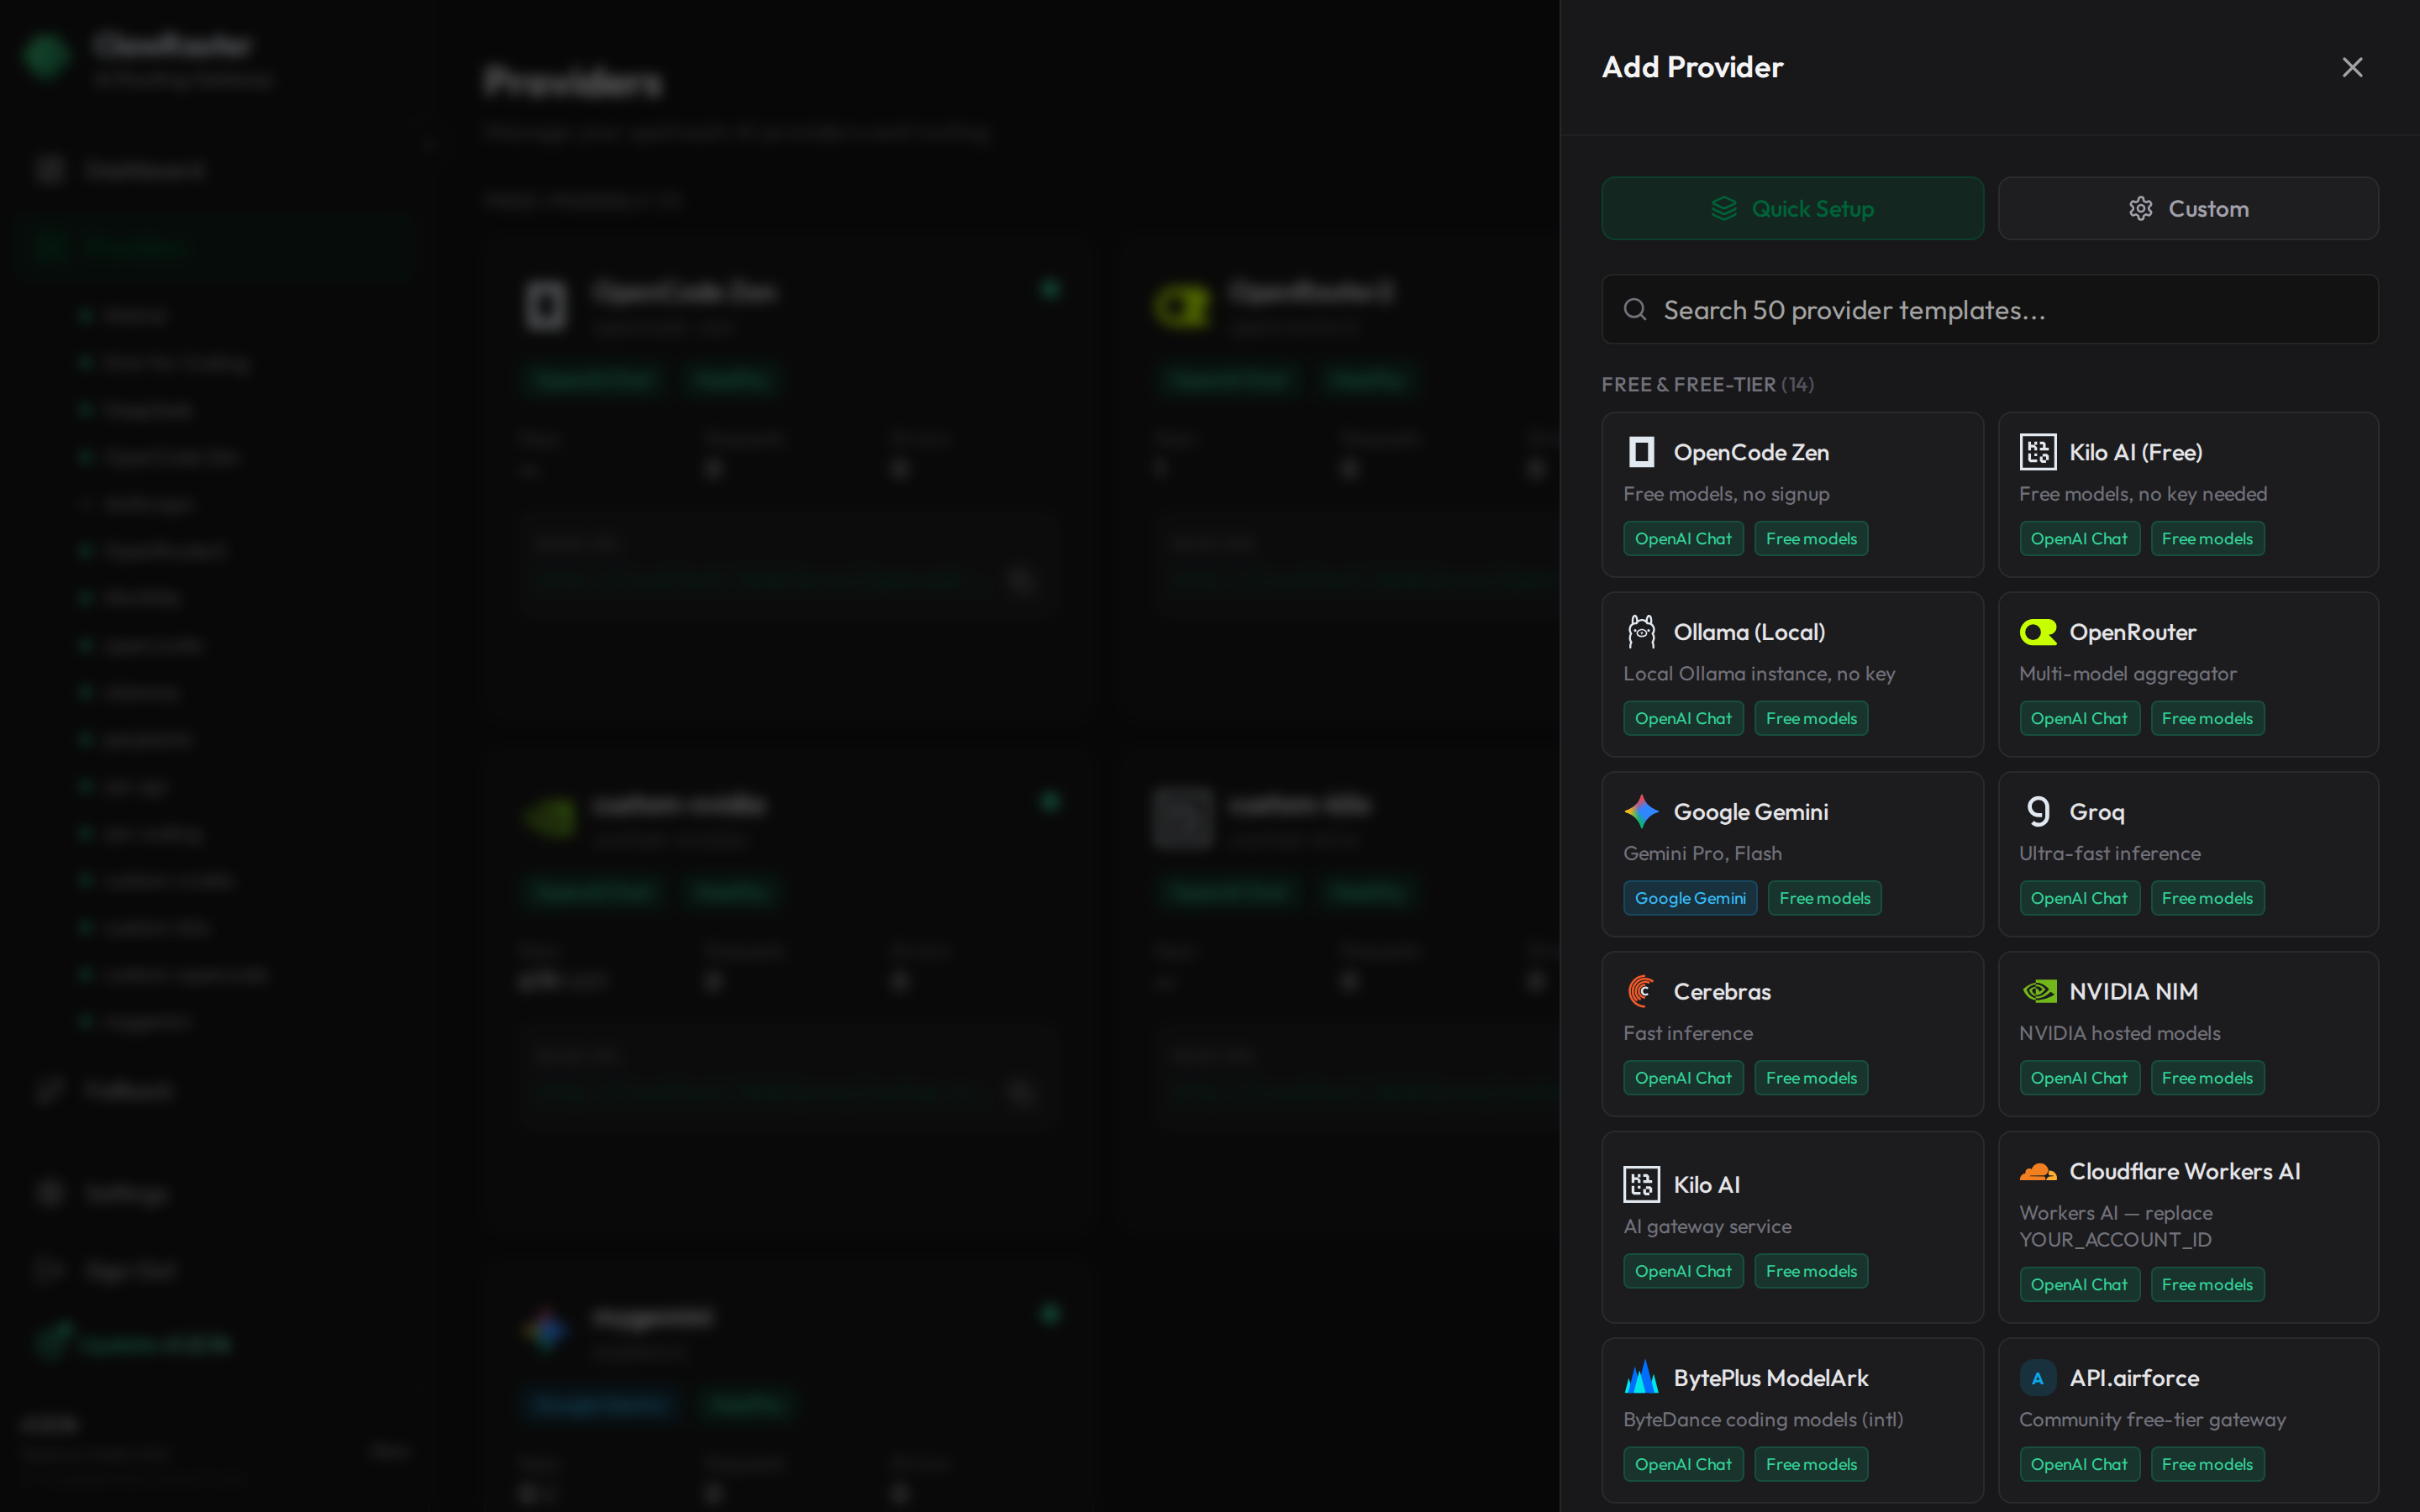The height and width of the screenshot is (1512, 2420).
Task: Choose the Google Gemini template title
Action: click(1750, 811)
